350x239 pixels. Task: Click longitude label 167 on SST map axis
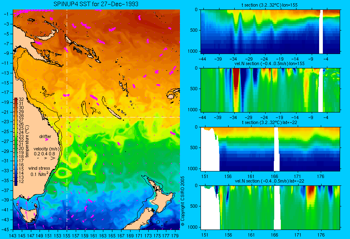[x=121, y=235]
